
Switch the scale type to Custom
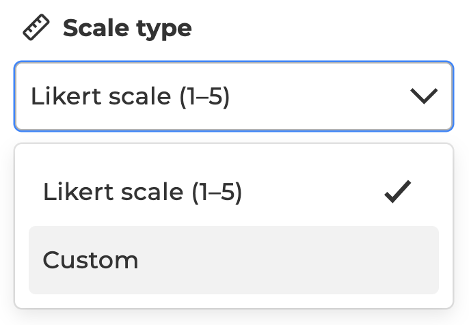(x=234, y=260)
